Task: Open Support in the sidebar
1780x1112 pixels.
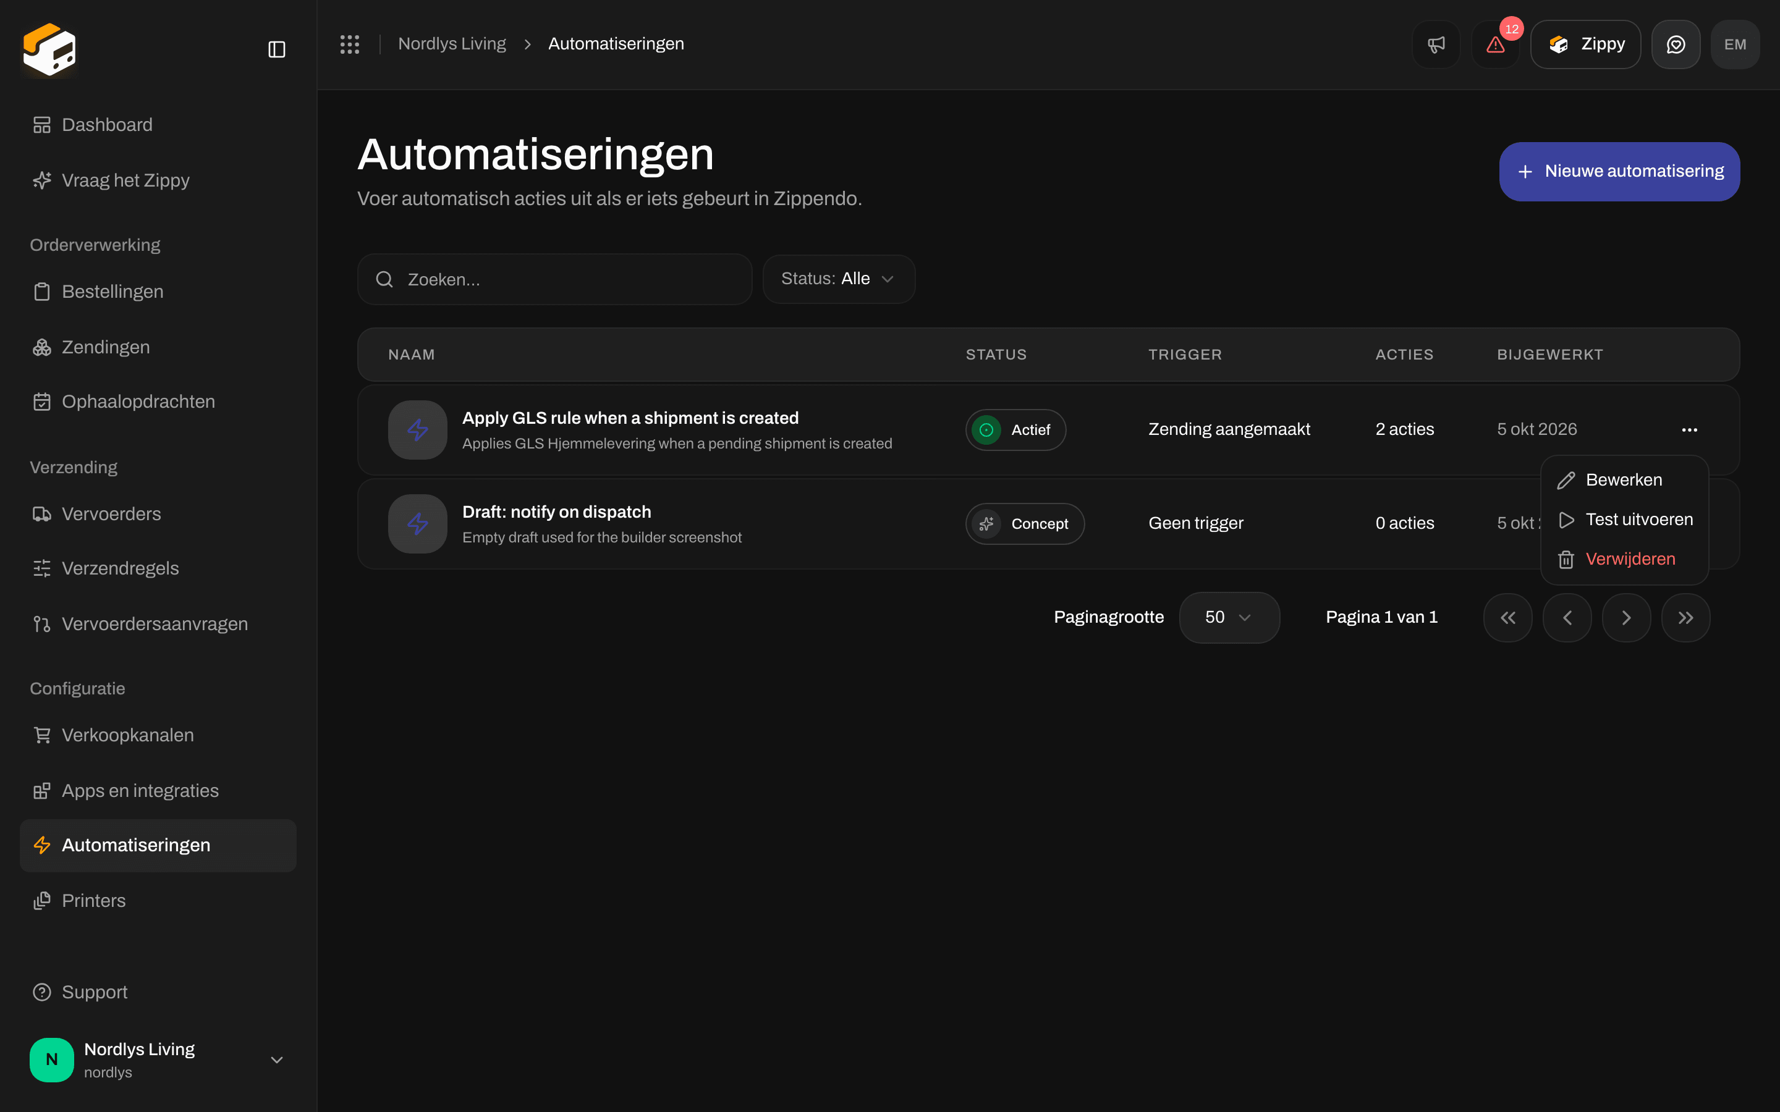Action: tap(158, 992)
